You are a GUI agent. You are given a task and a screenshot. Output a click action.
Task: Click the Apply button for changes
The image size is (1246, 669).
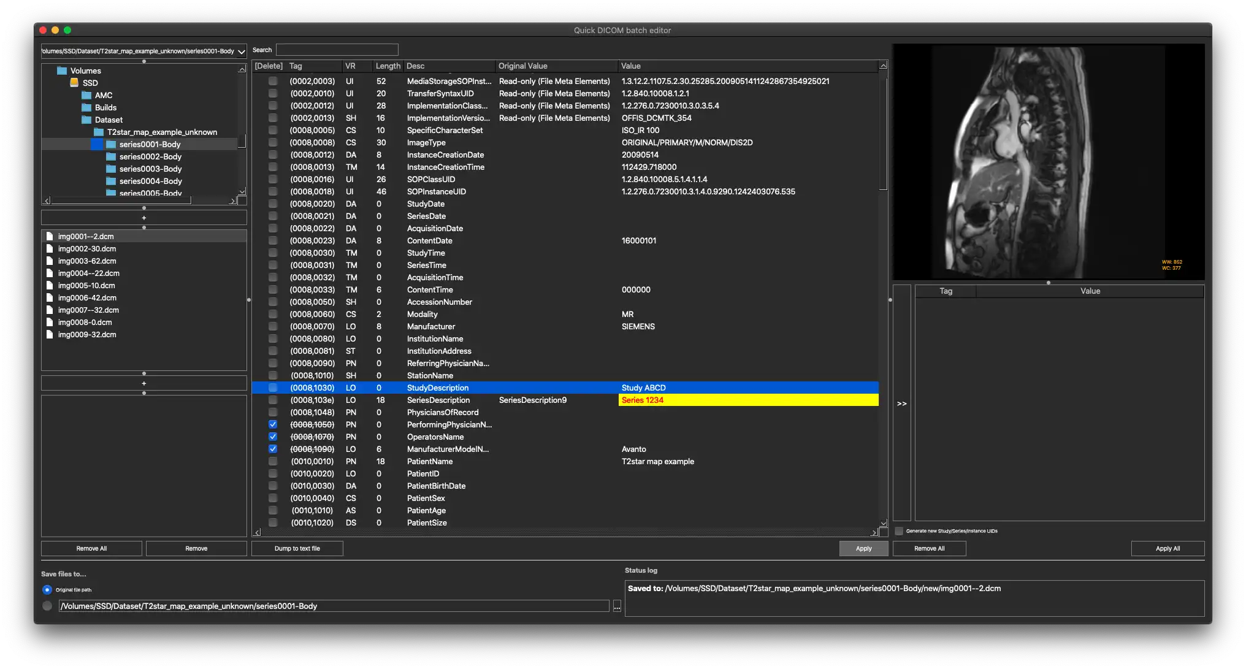863,548
